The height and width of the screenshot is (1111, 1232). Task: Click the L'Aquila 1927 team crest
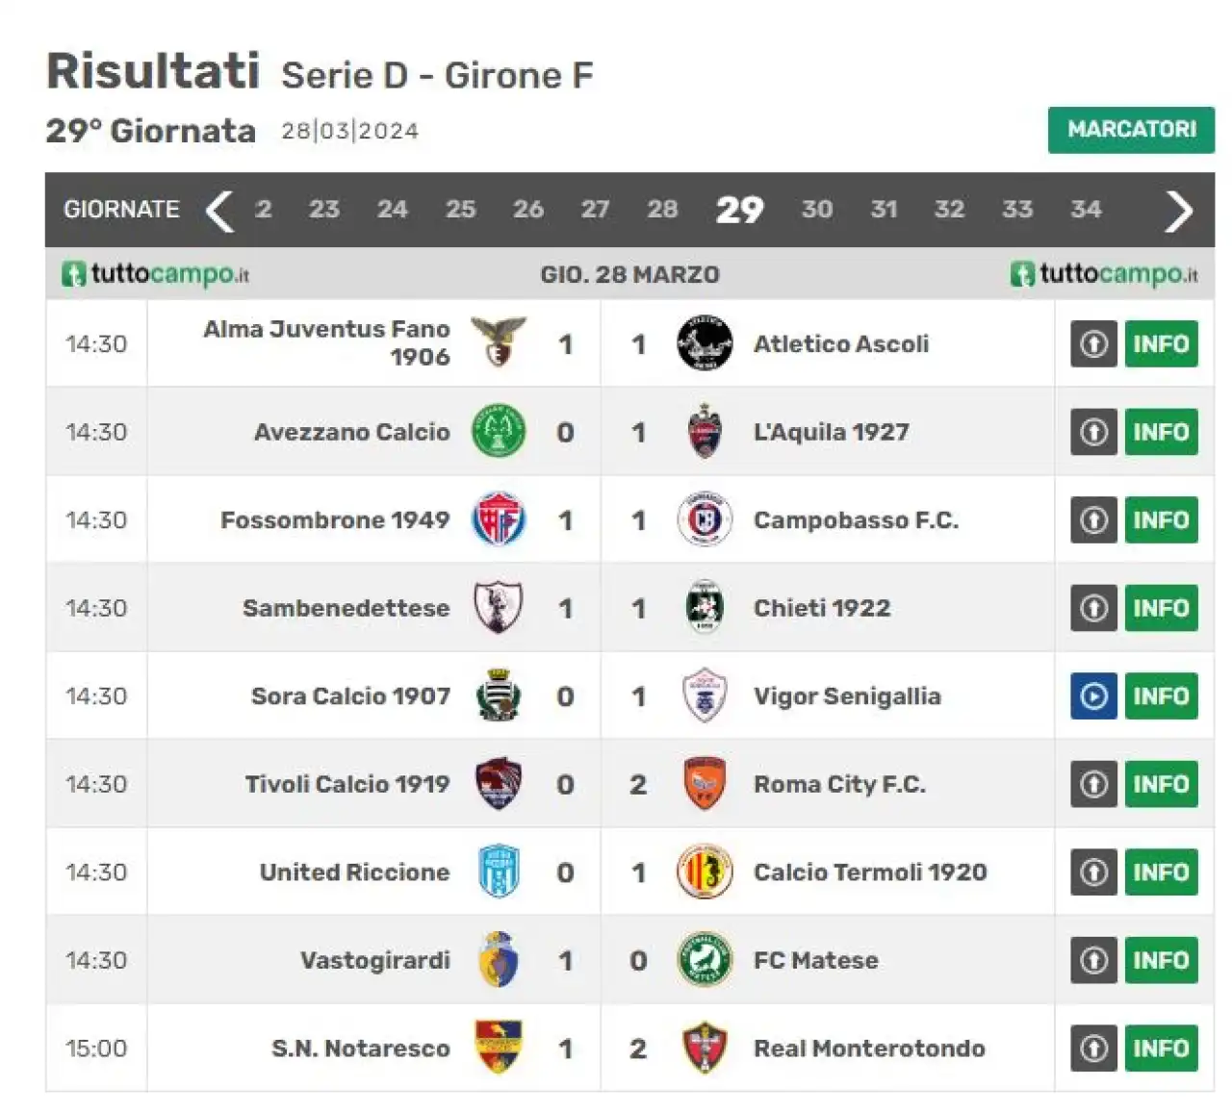point(705,431)
